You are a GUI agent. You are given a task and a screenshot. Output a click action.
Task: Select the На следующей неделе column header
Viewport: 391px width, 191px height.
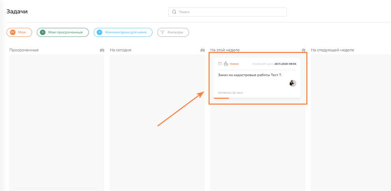click(x=332, y=50)
